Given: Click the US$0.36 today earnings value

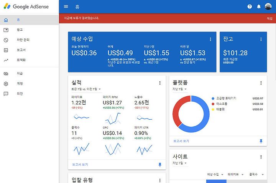Looking at the screenshot, I should click(84, 53).
